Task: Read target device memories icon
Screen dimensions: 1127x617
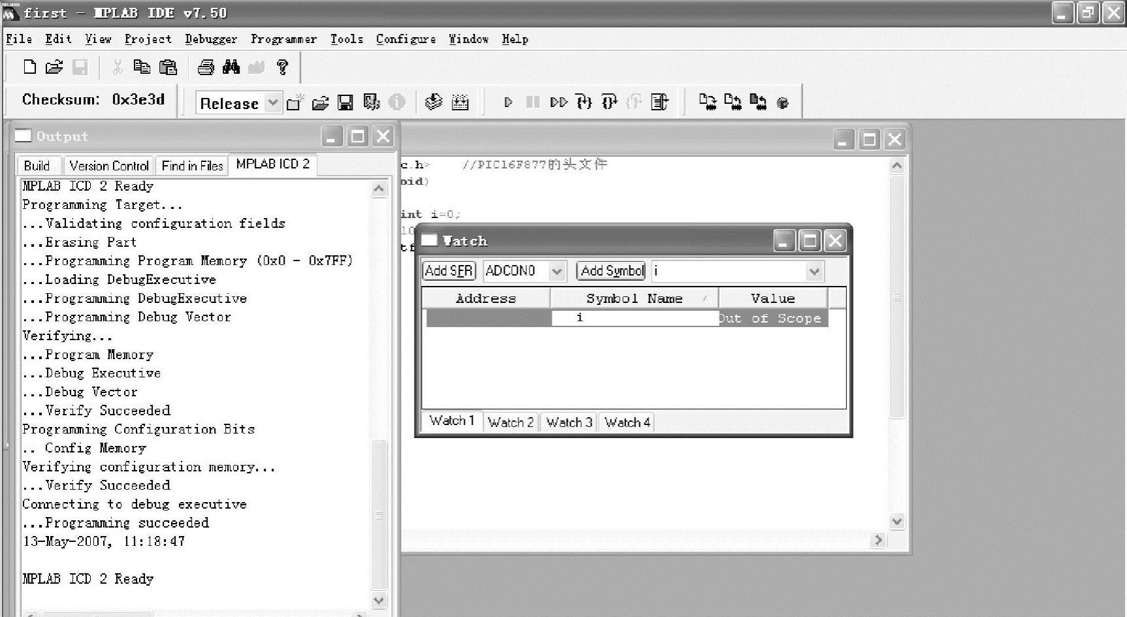Action: [x=733, y=102]
